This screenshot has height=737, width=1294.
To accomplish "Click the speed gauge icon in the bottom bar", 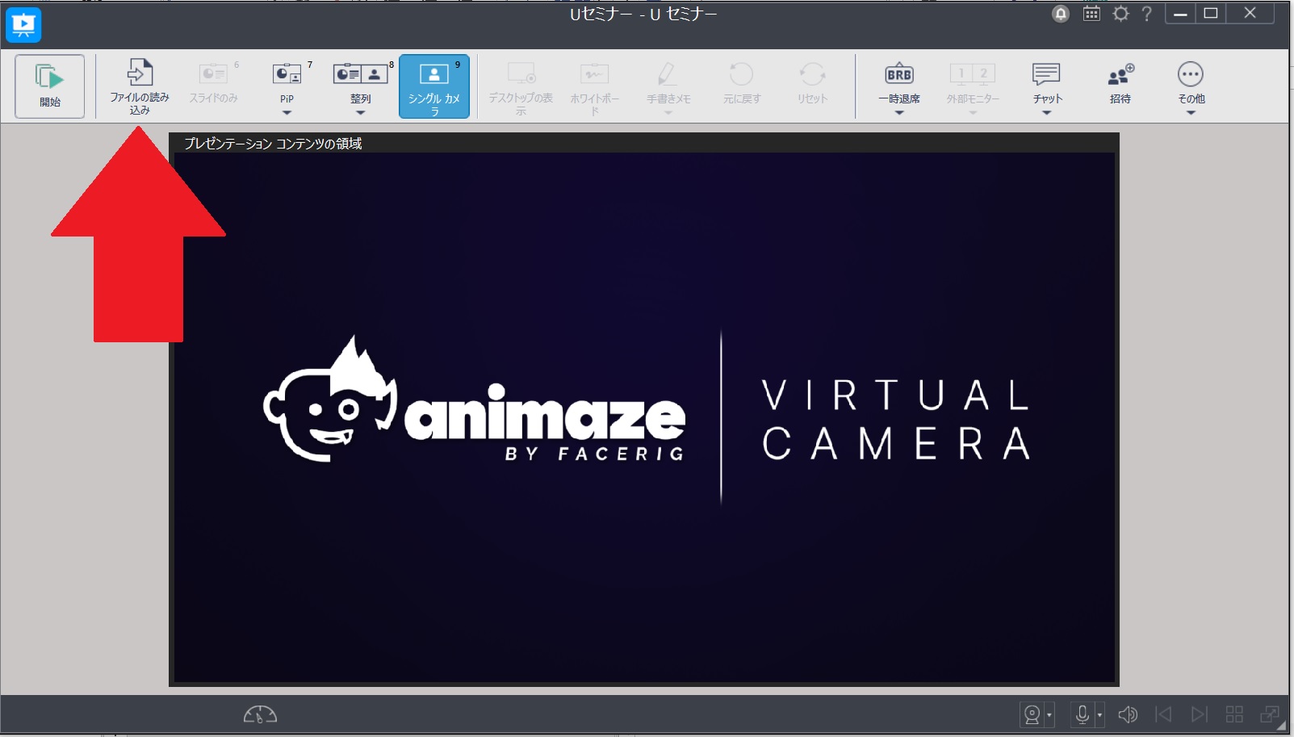I will click(260, 714).
